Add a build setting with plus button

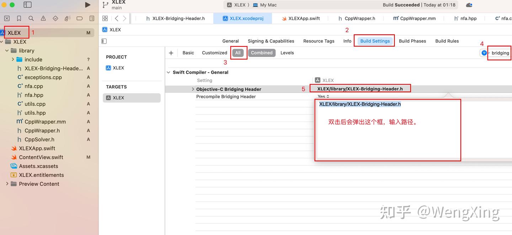[171, 53]
